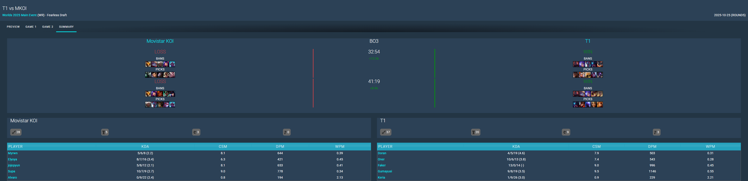The image size is (748, 181).
Task: Open Faker's player profile link
Action: [x=381, y=165]
